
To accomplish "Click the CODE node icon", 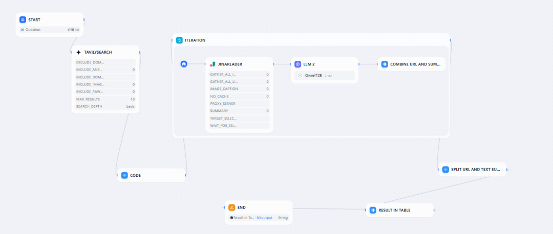I will pos(124,175).
